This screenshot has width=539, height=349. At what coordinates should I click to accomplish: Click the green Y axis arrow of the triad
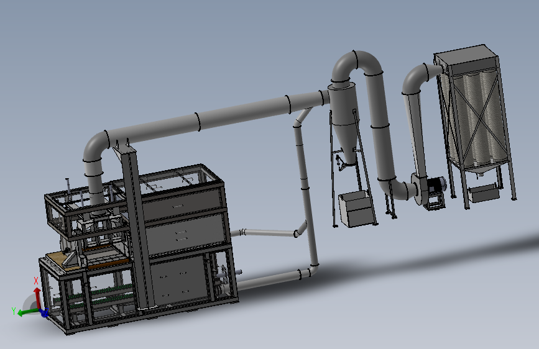pos(27,312)
